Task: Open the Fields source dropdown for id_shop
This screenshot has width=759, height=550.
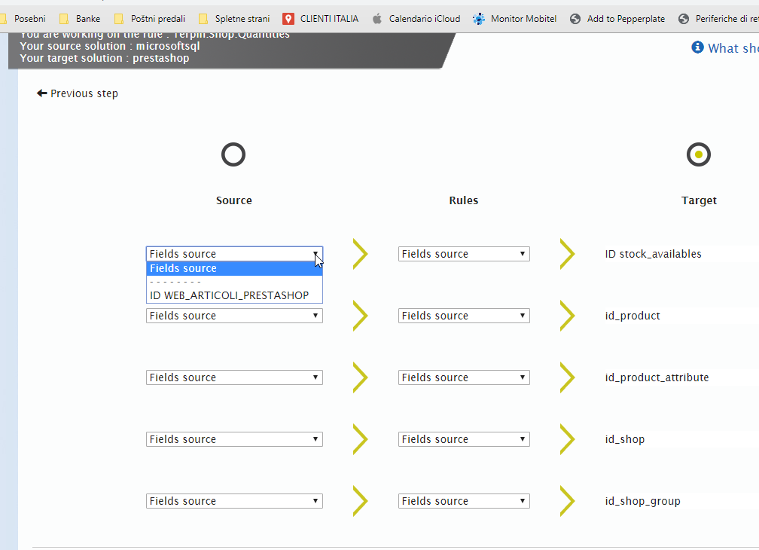Action: tap(234, 439)
